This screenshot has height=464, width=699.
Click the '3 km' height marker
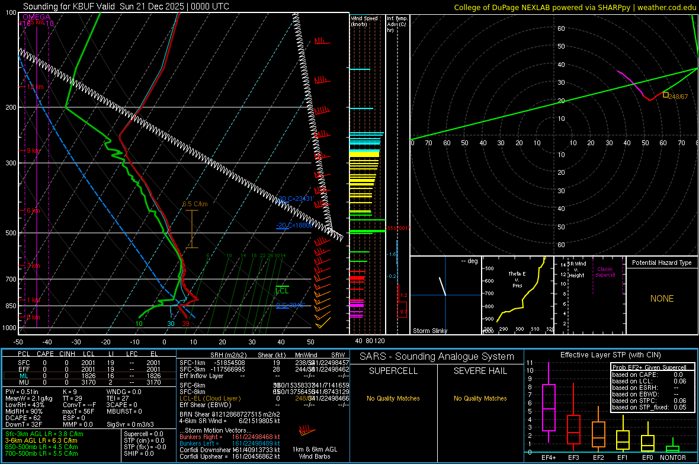point(33,265)
